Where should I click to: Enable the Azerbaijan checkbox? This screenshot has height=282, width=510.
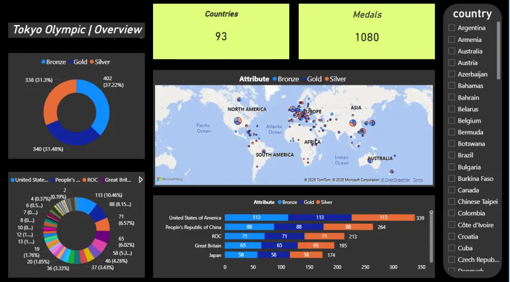pos(451,74)
